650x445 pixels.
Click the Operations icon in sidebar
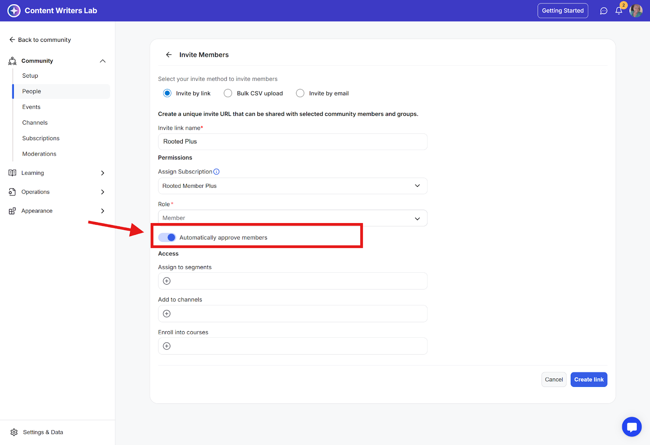[13, 192]
